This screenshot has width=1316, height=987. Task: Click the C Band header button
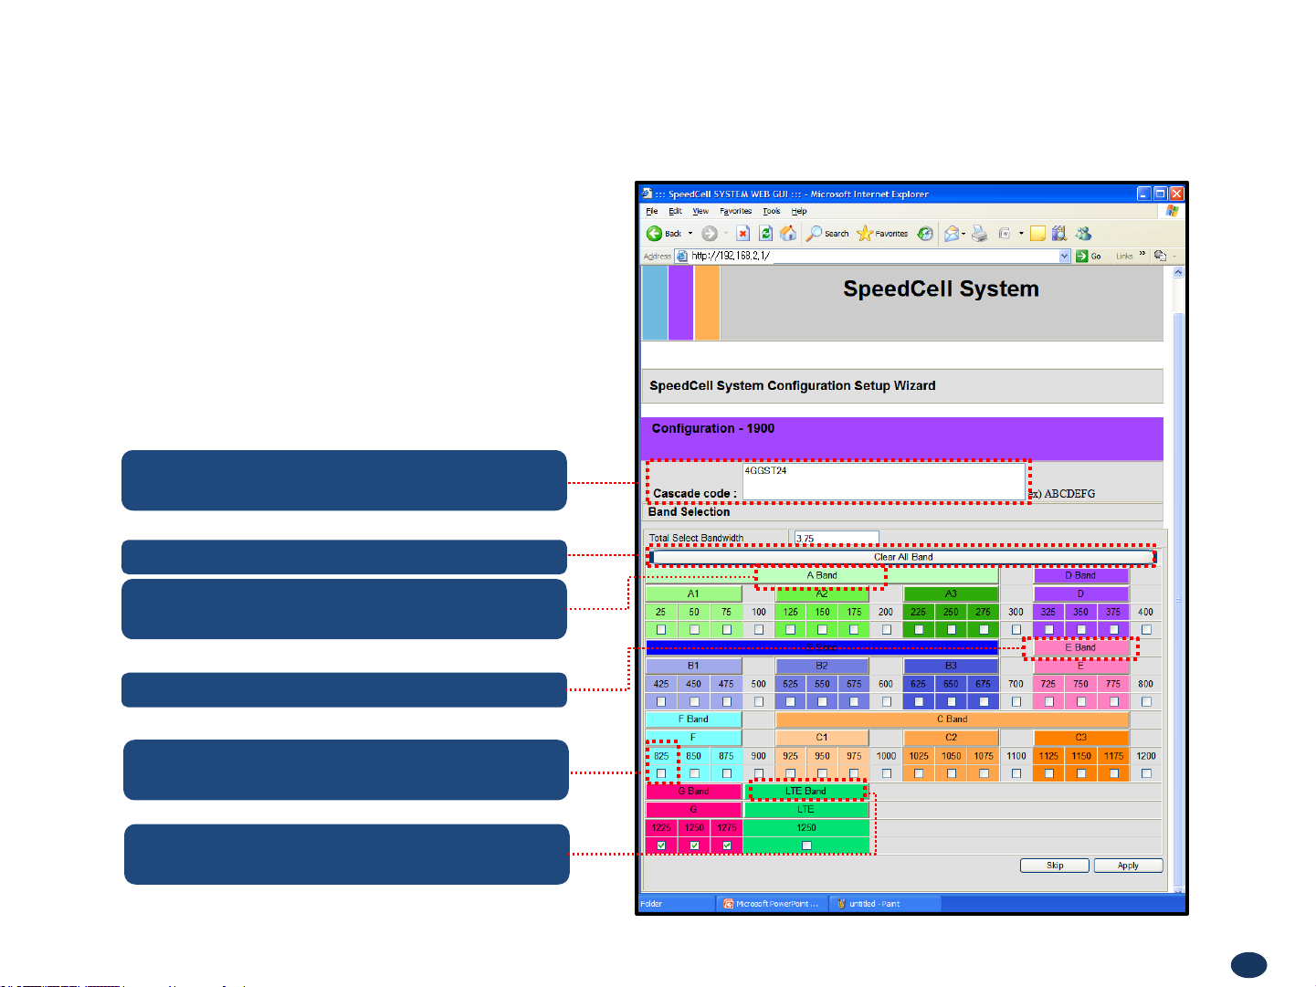[952, 719]
